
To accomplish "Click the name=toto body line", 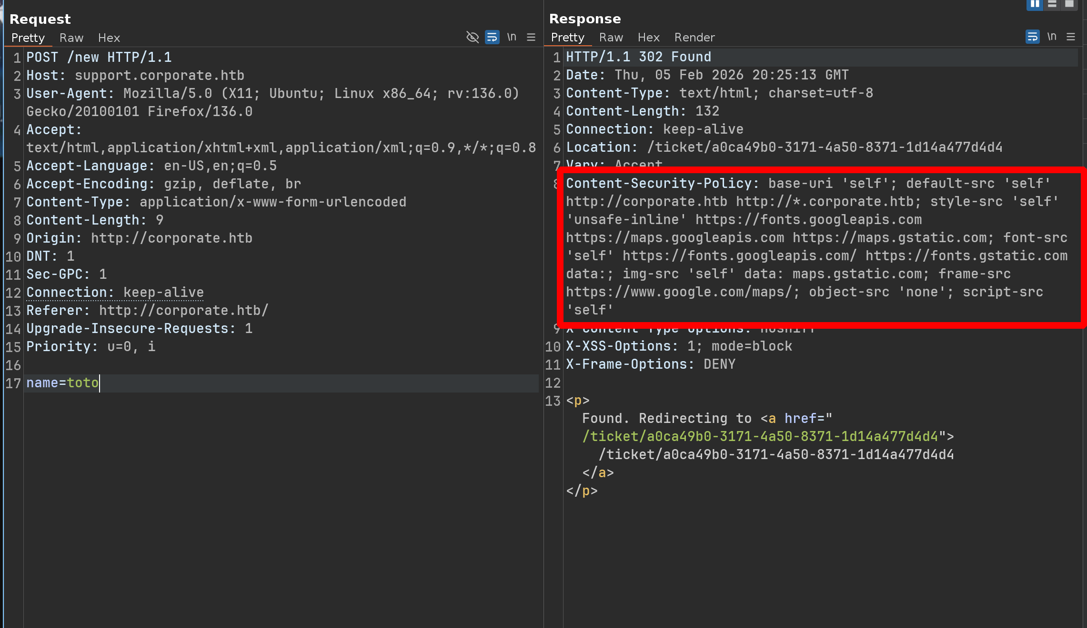I will click(62, 383).
